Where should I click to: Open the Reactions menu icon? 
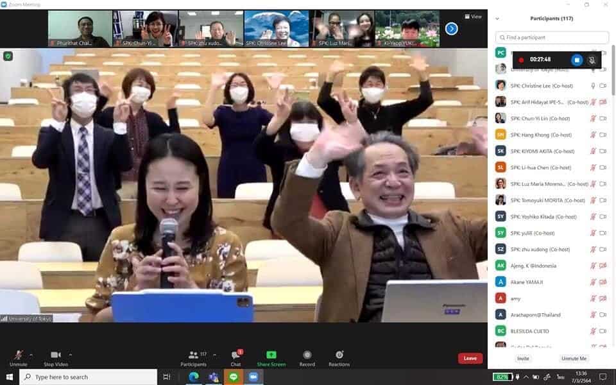click(339, 355)
